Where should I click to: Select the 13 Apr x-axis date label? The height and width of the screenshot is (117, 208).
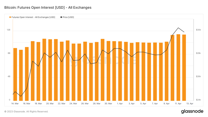[190, 103]
